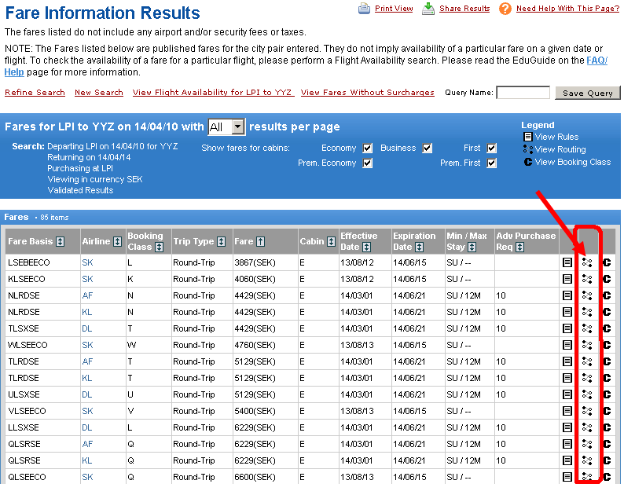Toggle the Prem. First cabin checkbox
This screenshot has width=624, height=484.
(491, 163)
